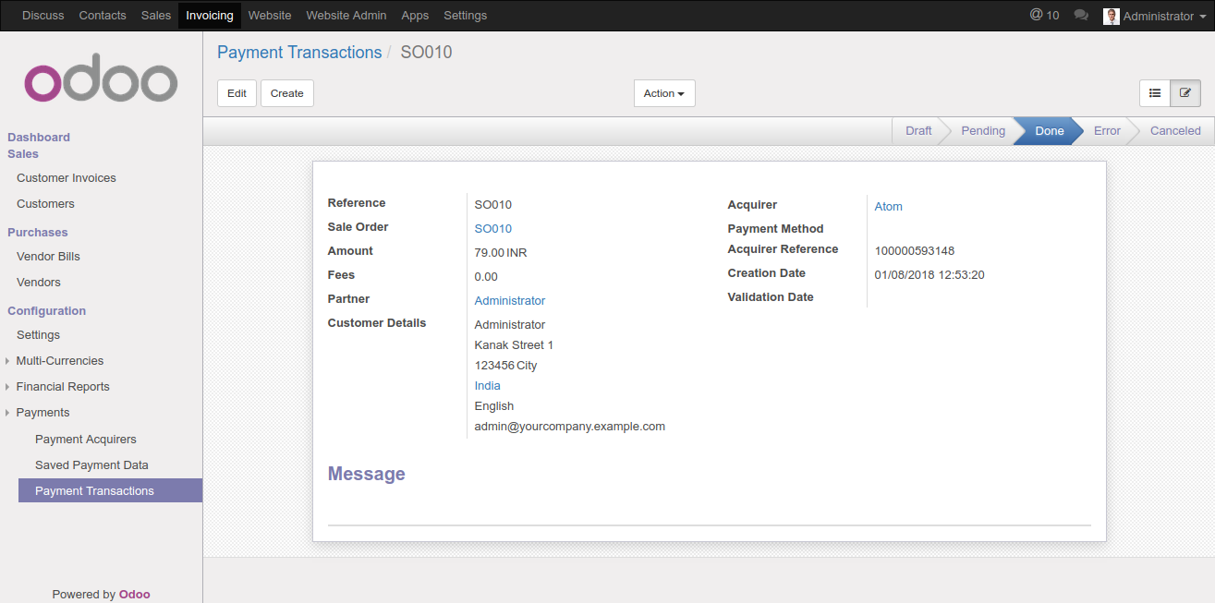
Task: Click the acquirer reference 100000593148
Action: pyautogui.click(x=915, y=251)
